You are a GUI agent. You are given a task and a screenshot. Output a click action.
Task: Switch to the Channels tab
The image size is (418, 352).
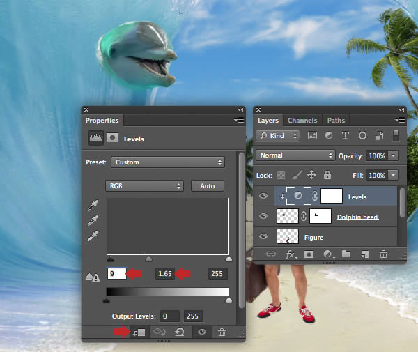pyautogui.click(x=302, y=121)
